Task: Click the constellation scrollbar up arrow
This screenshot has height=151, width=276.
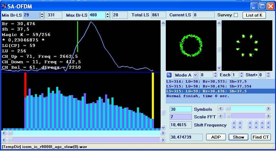Action: 219,23
